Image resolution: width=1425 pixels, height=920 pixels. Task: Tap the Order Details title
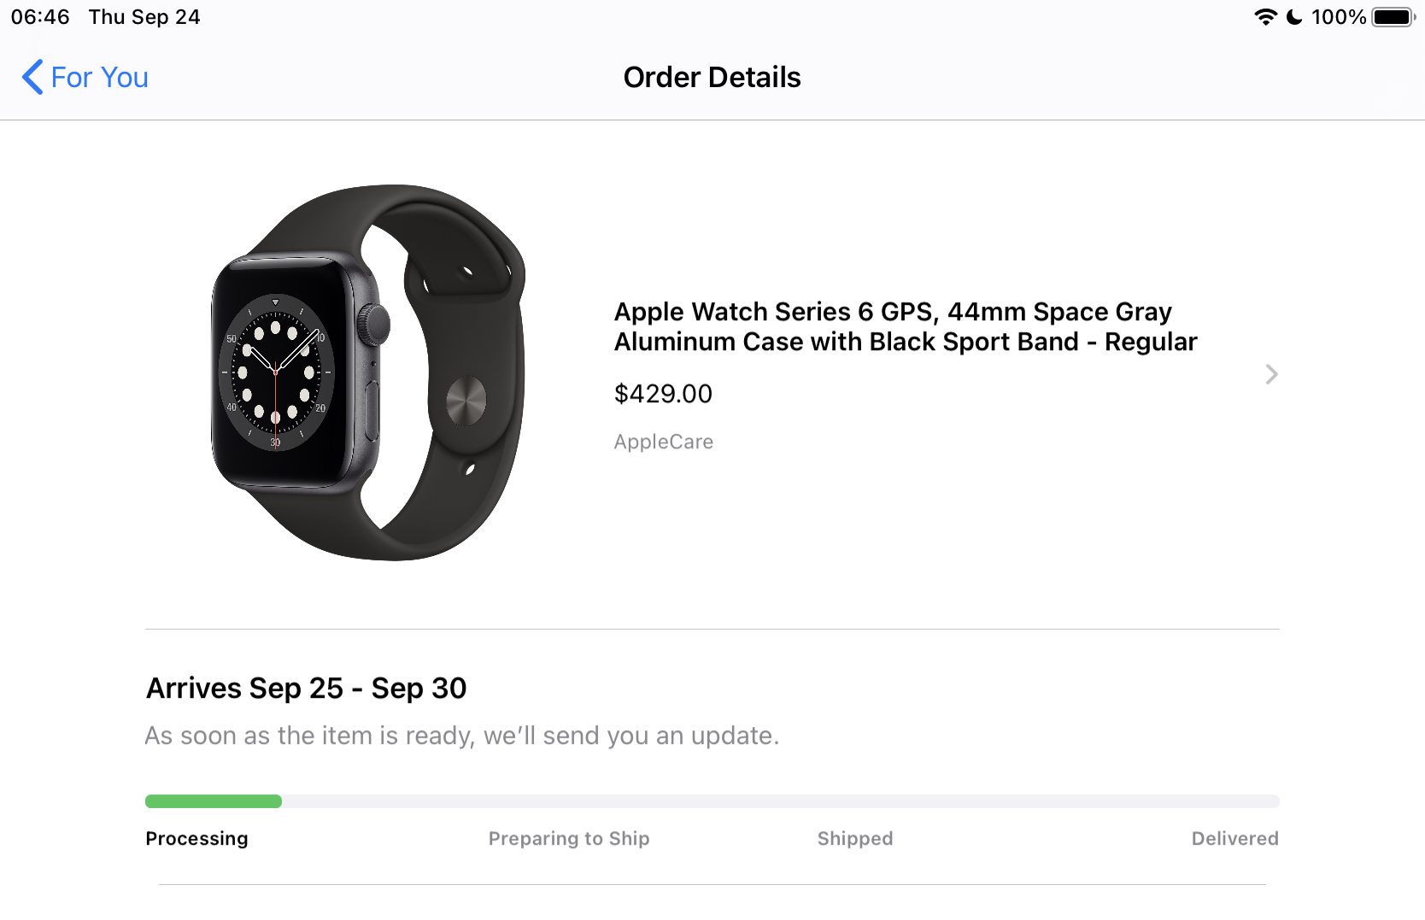coord(712,78)
